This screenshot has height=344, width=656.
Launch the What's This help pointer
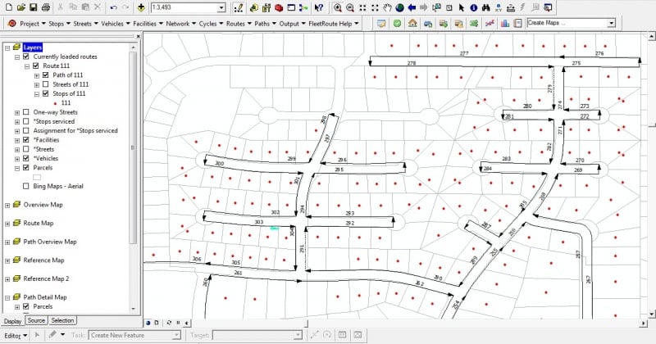pos(318,7)
